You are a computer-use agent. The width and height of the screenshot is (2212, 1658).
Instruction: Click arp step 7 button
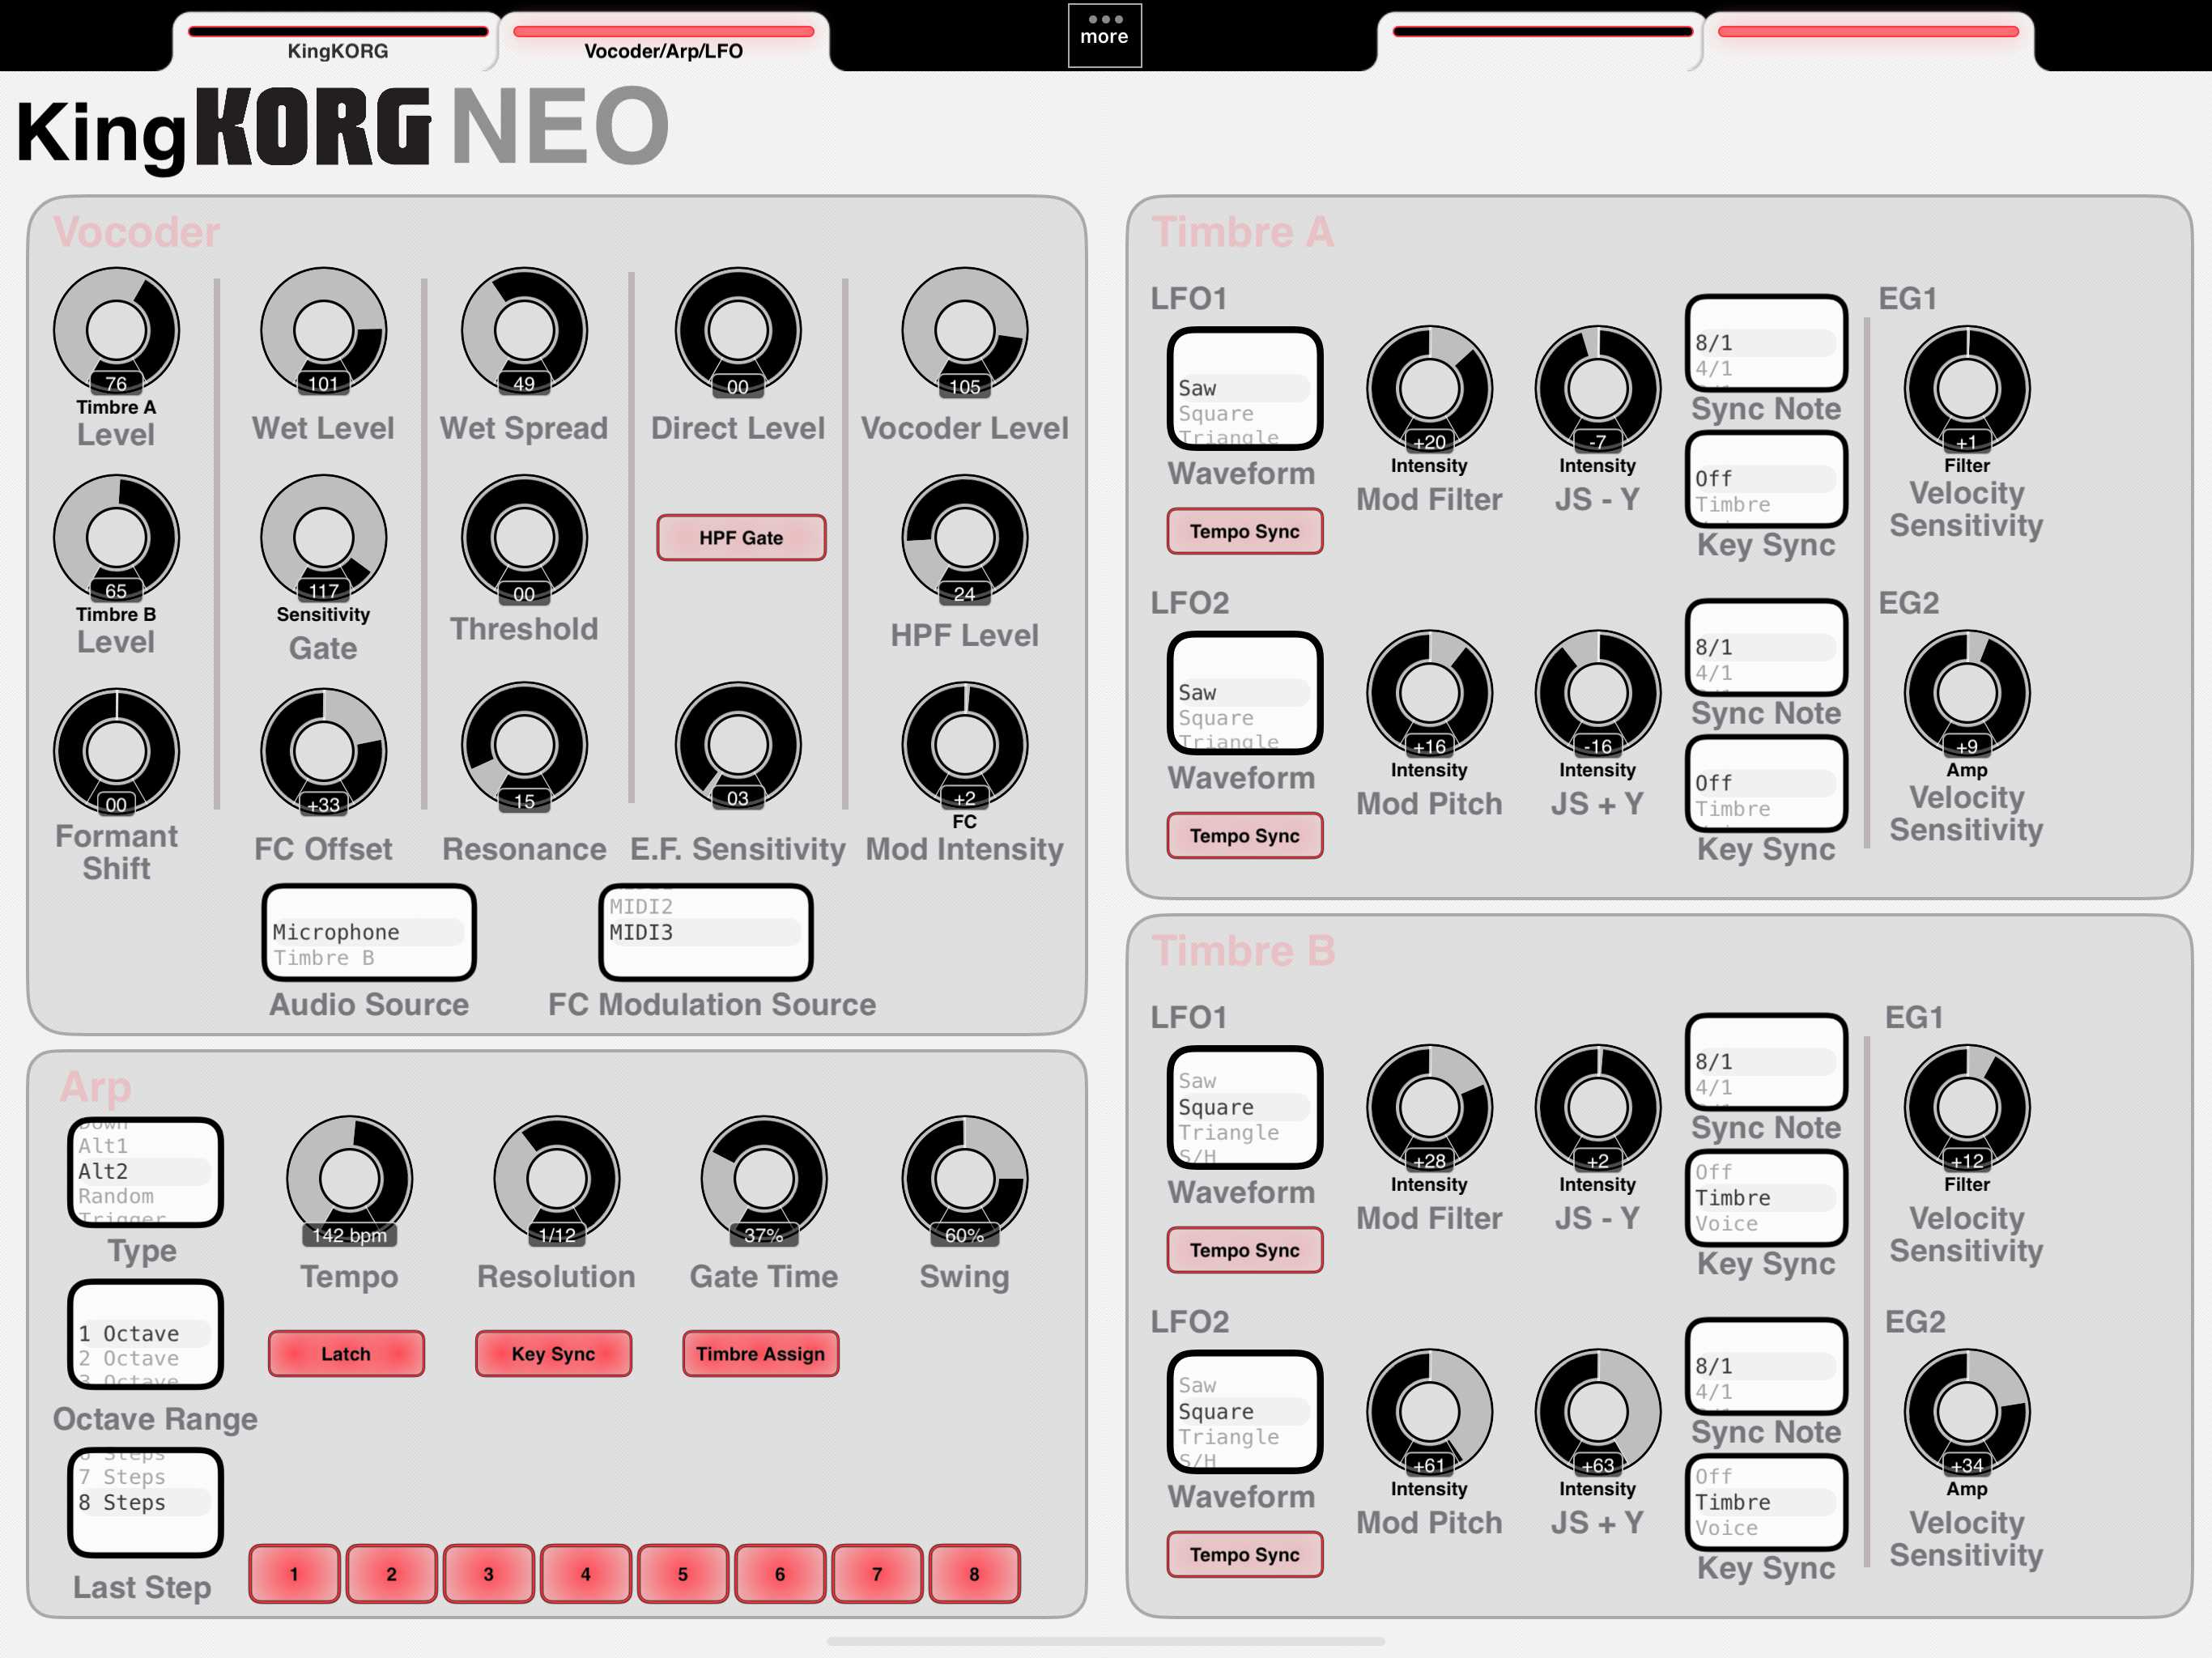point(877,1574)
